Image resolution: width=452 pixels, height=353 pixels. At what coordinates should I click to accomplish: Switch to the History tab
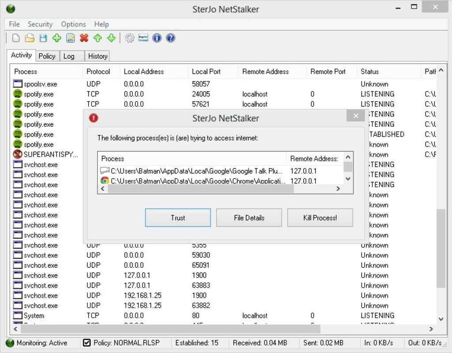pos(98,56)
